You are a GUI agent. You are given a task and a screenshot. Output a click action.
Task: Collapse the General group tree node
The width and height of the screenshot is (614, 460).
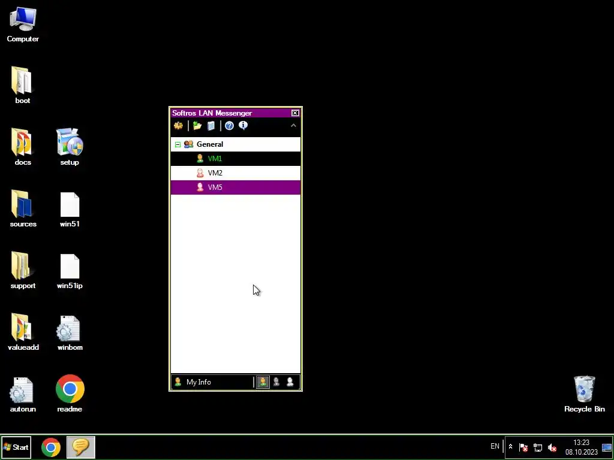(x=177, y=144)
